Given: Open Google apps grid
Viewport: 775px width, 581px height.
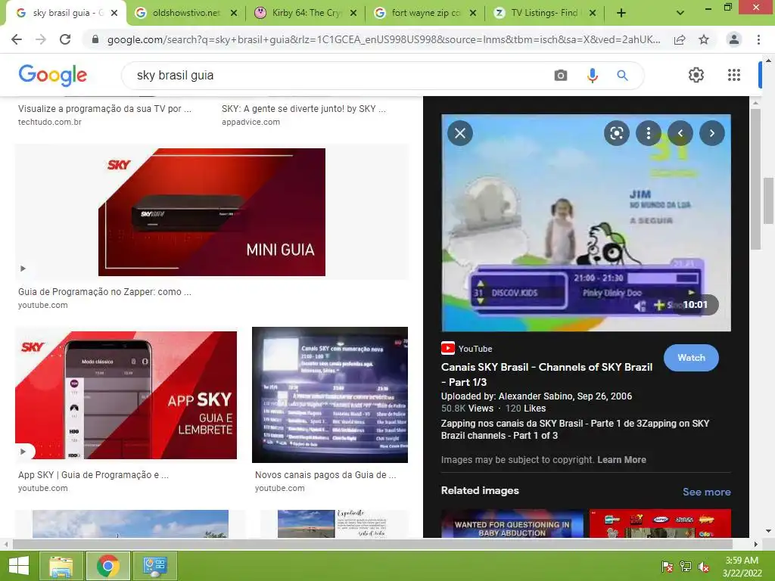Looking at the screenshot, I should coord(734,75).
